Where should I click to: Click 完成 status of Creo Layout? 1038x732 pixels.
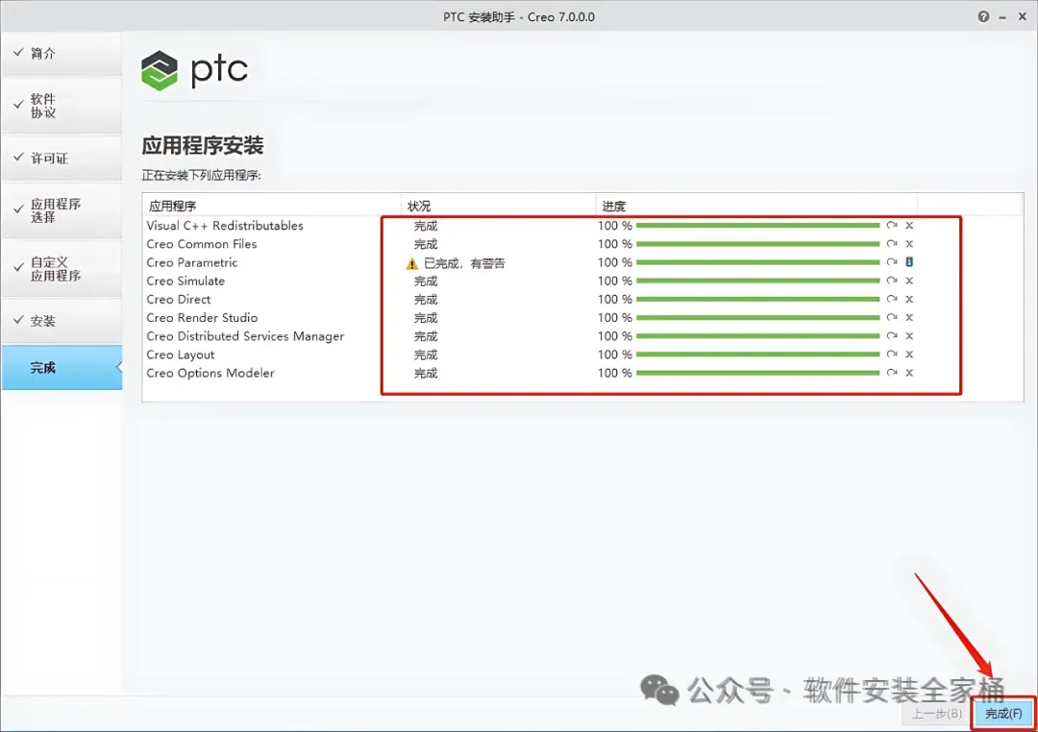pos(426,354)
